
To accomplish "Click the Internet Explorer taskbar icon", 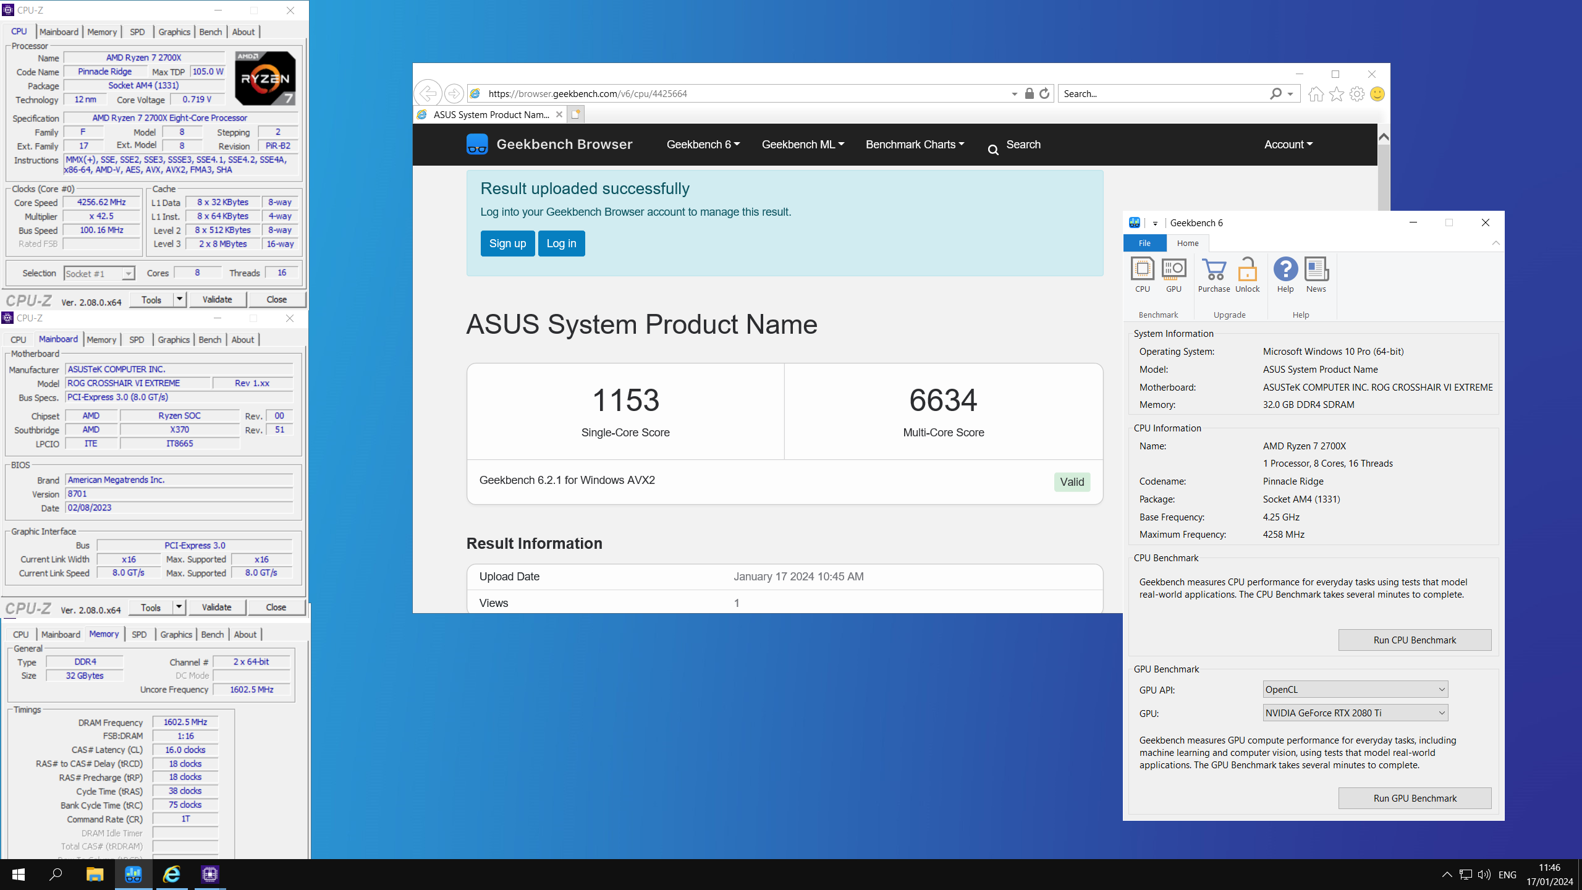I will click(x=172, y=875).
